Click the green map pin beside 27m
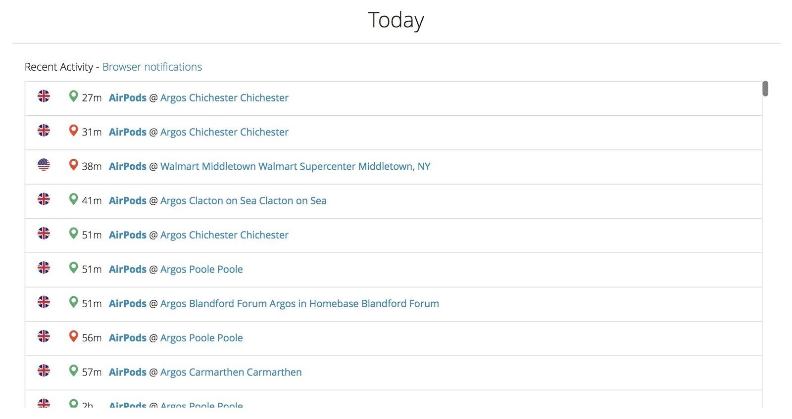This screenshot has width=792, height=419. tap(73, 96)
